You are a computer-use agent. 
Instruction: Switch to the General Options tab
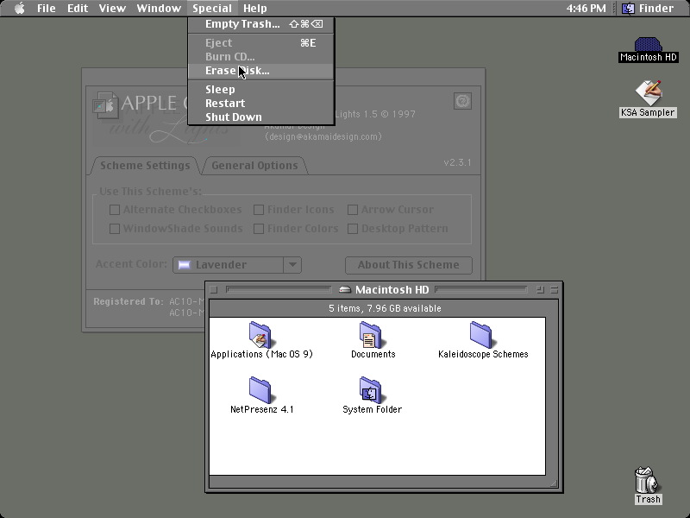254,165
